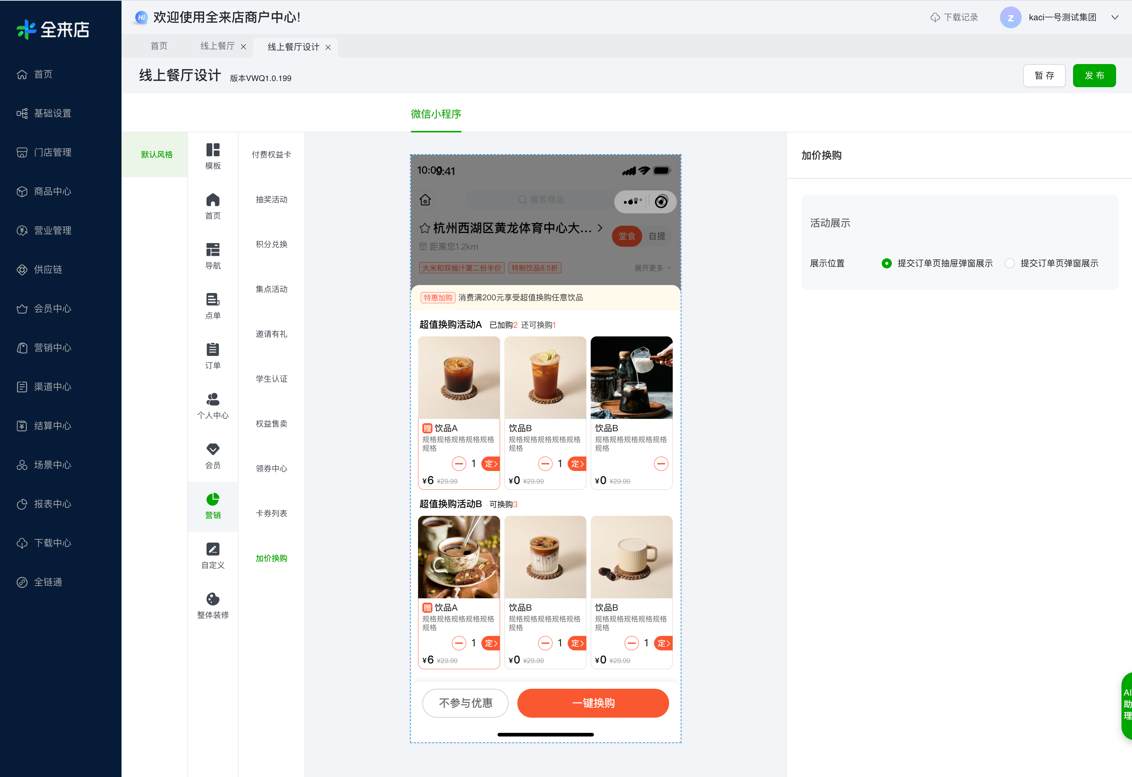The height and width of the screenshot is (777, 1132).
Task: Open 场景中心 in left sidebar
Action: coord(44,465)
